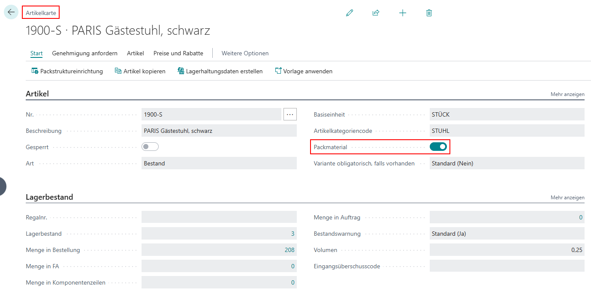Viewport: 591px width, 300px height.
Task: Open the Artikel menu tab
Action: click(136, 54)
